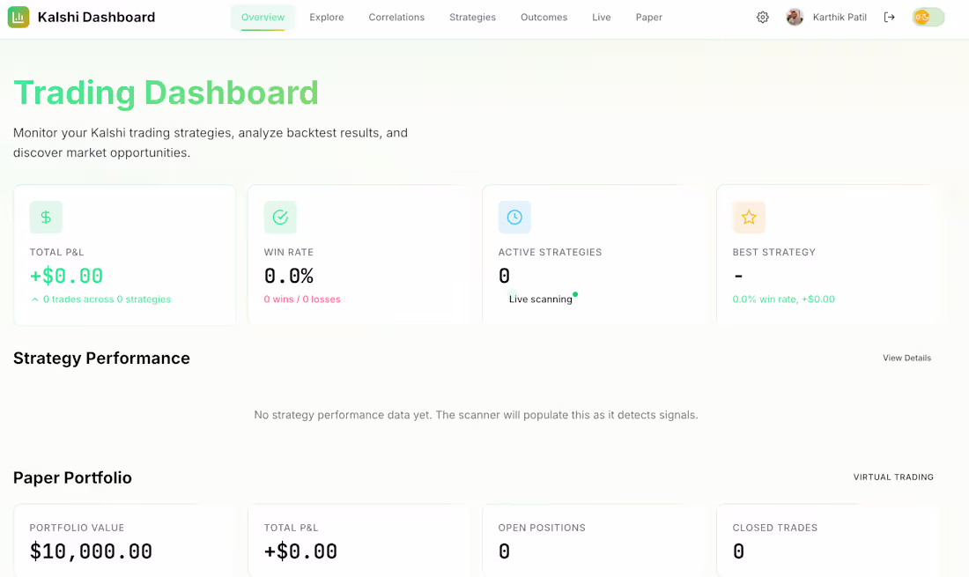Image resolution: width=969 pixels, height=577 pixels.
Task: Click the clock icon in Active Strategies card
Action: click(x=514, y=217)
